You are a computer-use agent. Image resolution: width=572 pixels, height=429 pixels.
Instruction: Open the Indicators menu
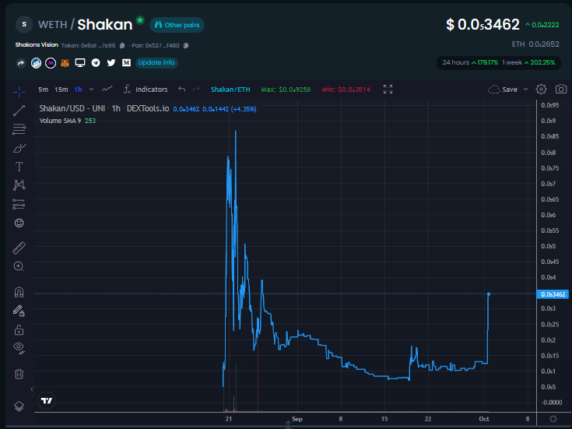point(146,90)
